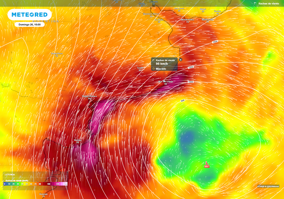Click the Montevideo city label
Screen dimensions: 284x199
pos(187,20)
